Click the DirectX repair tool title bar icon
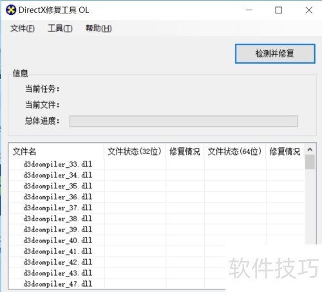The height and width of the screenshot is (292, 322). 11,10
